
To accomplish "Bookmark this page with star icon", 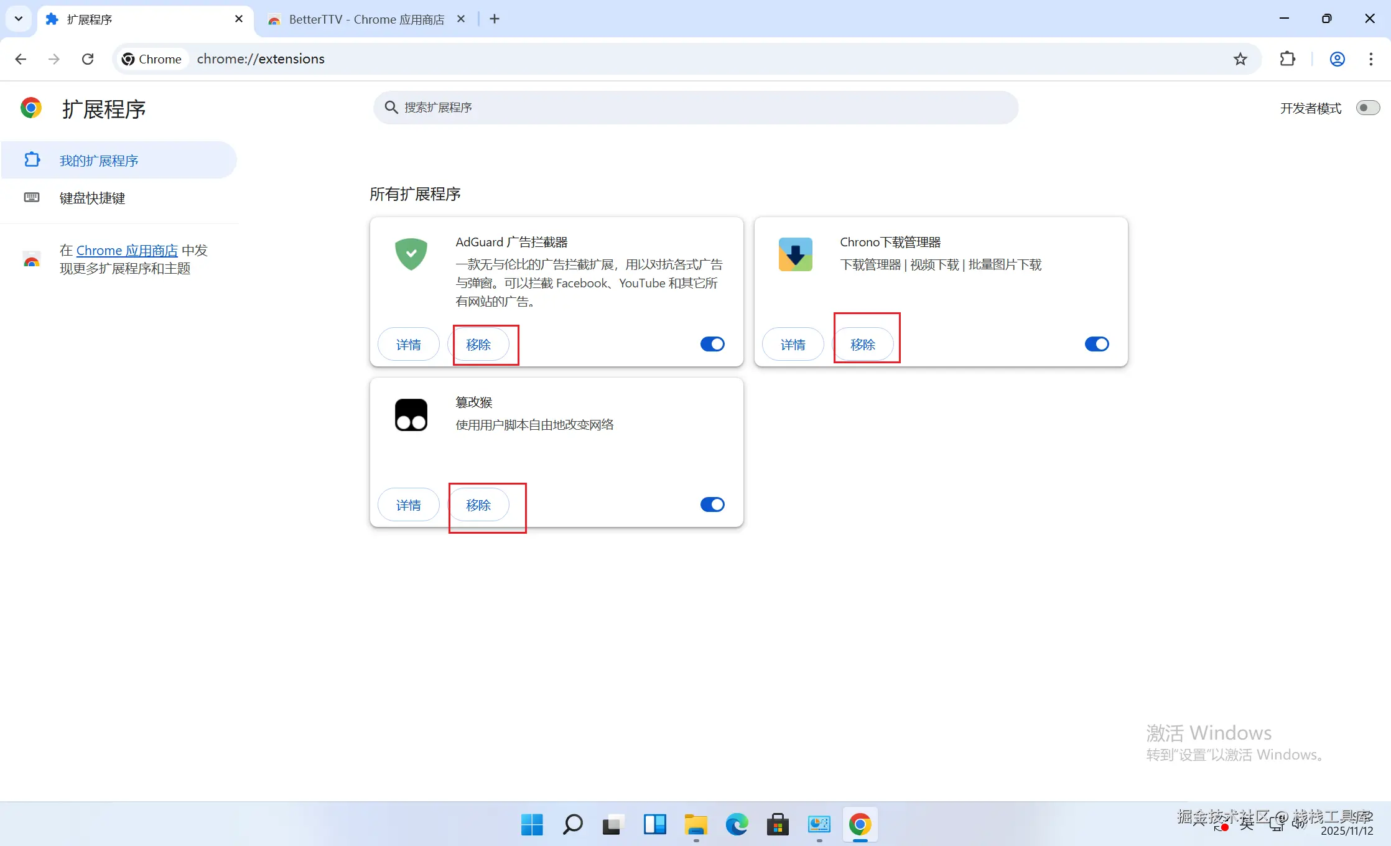I will click(x=1240, y=59).
